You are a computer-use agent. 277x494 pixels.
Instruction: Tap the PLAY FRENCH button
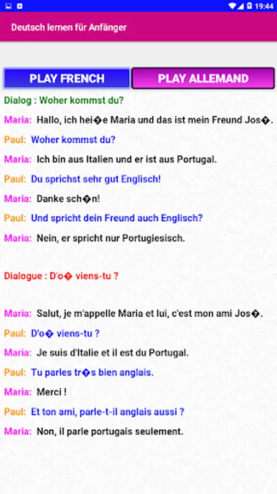pos(67,78)
